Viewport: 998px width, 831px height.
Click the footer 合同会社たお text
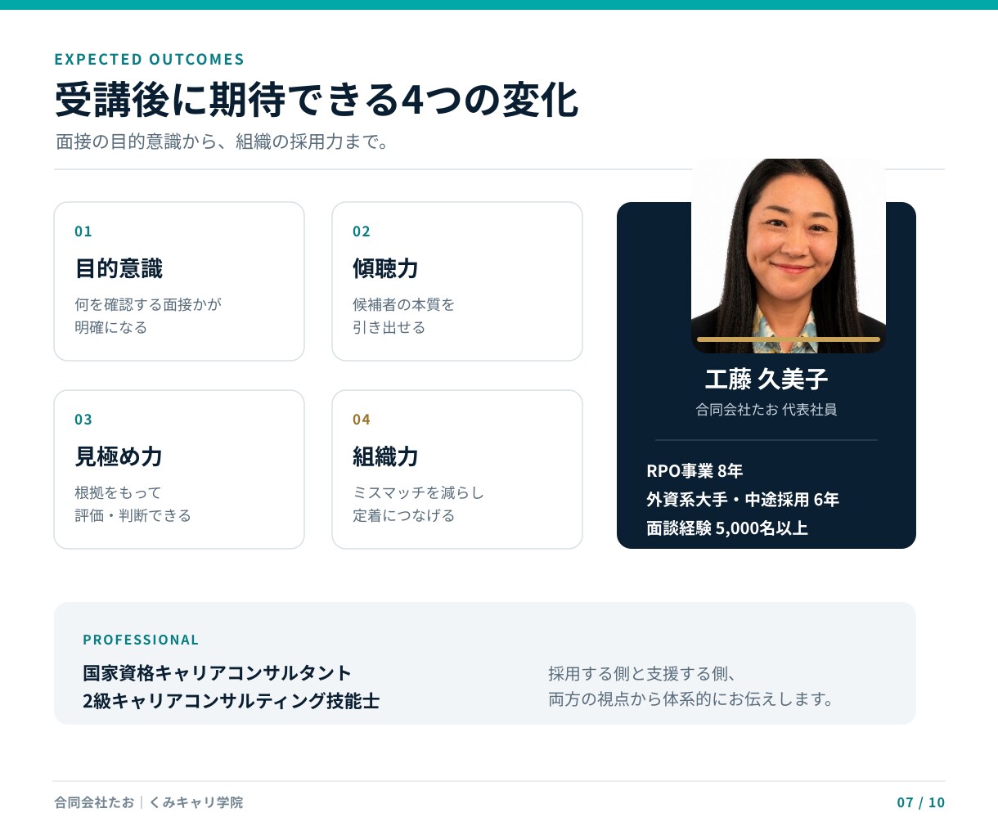pos(94,802)
